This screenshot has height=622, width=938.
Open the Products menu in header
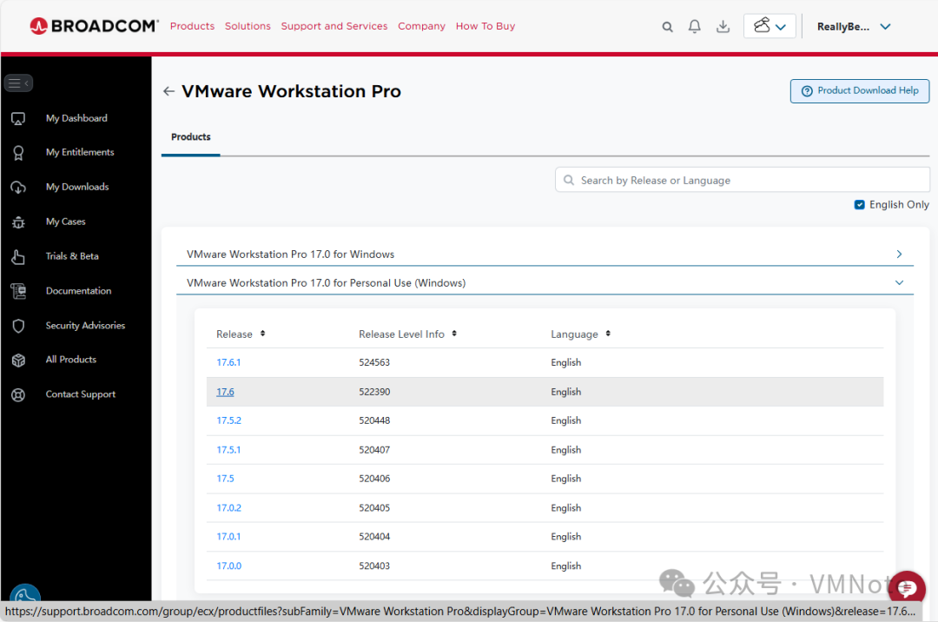click(x=192, y=26)
